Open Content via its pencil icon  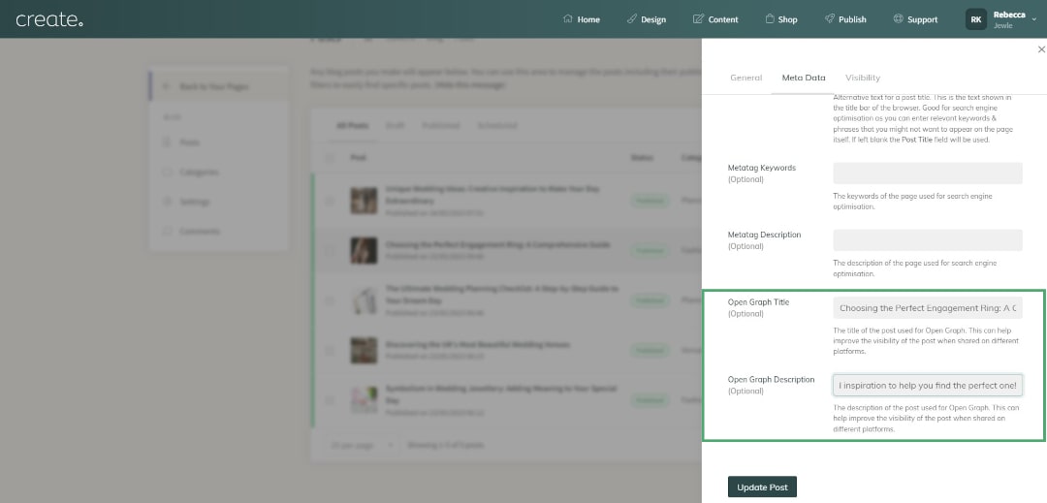point(699,19)
